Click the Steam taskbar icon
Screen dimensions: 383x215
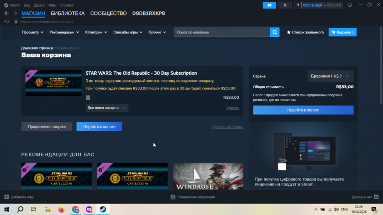pyautogui.click(x=103, y=210)
